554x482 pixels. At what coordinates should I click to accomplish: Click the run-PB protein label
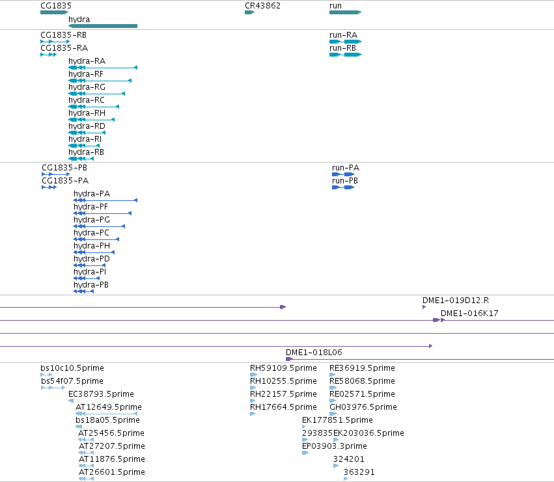345,181
